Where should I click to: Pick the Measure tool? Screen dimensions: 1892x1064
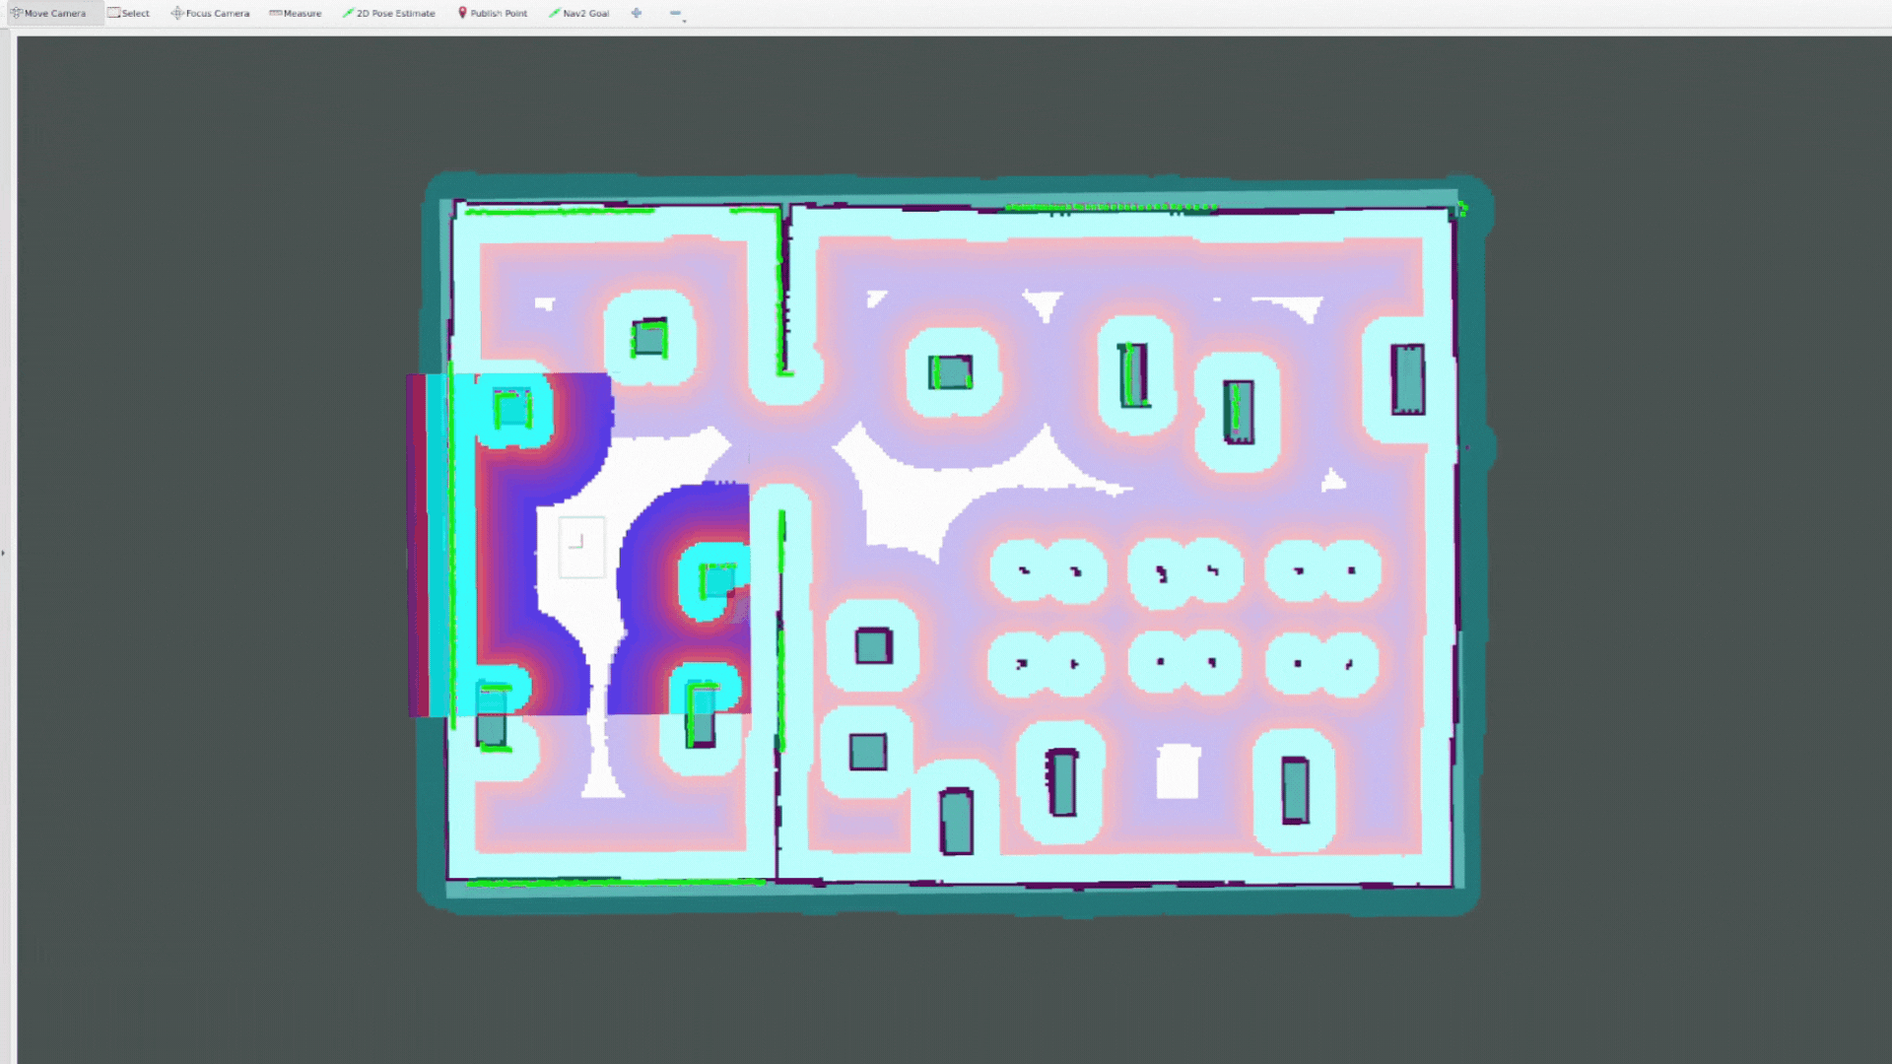coord(296,13)
